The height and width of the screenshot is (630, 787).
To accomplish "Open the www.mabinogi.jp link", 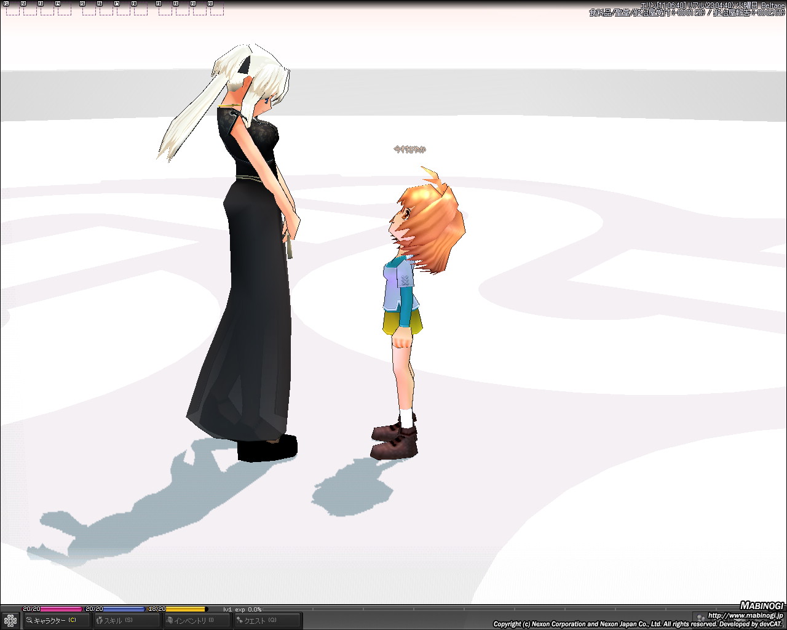I will [x=746, y=615].
